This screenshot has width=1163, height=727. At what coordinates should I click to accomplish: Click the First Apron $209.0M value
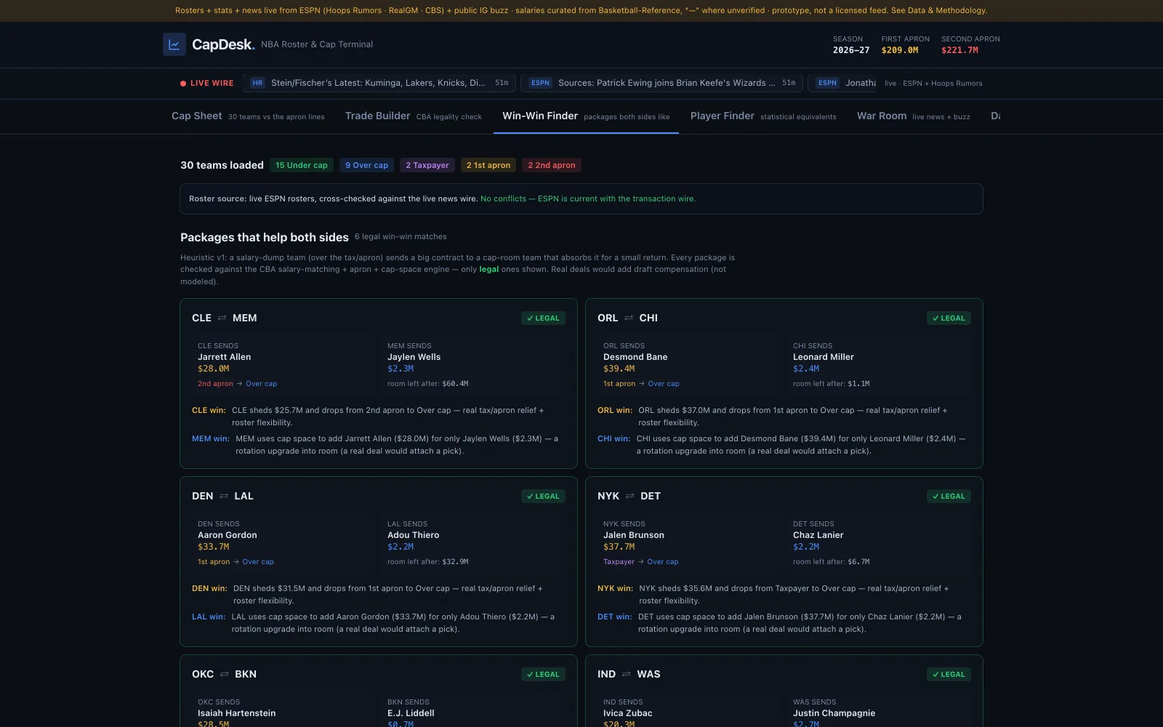tap(900, 50)
